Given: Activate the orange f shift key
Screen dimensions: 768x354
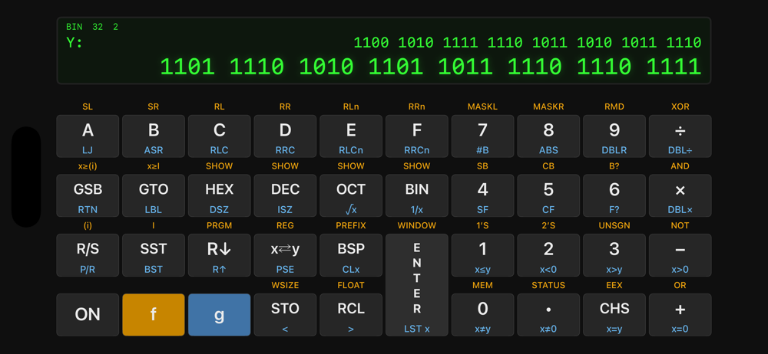Looking at the screenshot, I should point(154,315).
